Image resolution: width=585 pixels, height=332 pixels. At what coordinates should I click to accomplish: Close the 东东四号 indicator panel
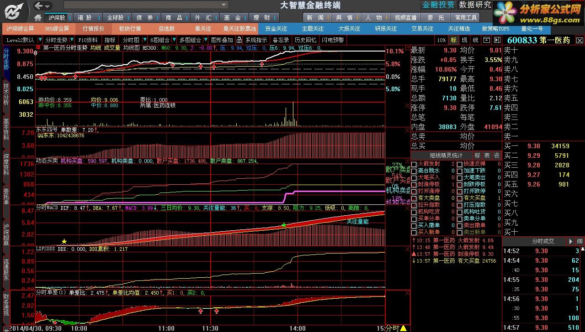[x=407, y=130]
